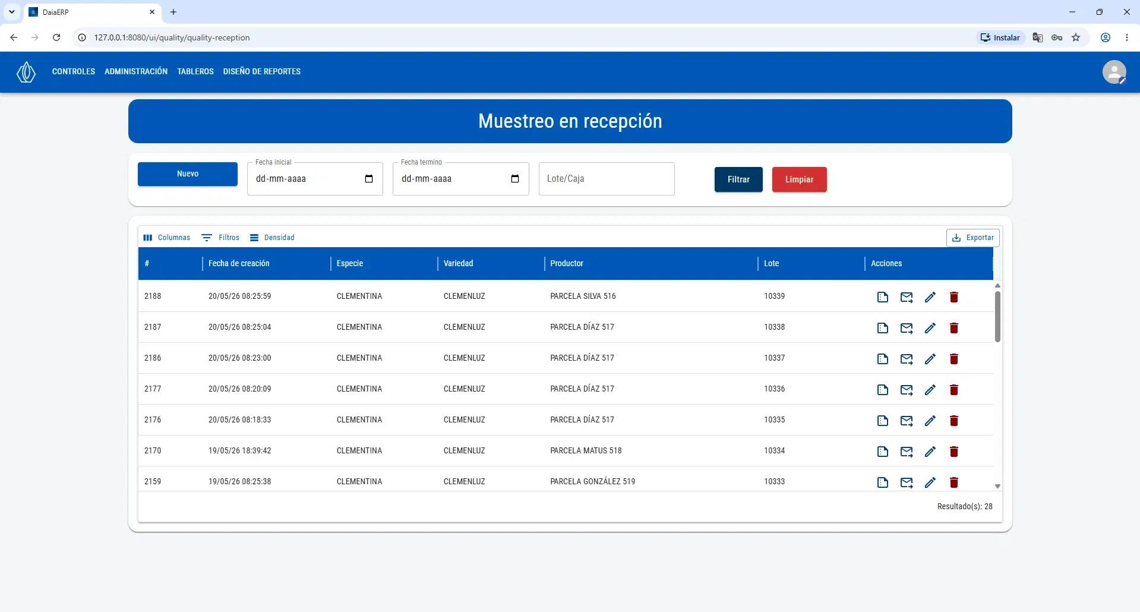This screenshot has width=1140, height=612.
Task: Click the DaiaERP logo in the header
Action: point(26,72)
